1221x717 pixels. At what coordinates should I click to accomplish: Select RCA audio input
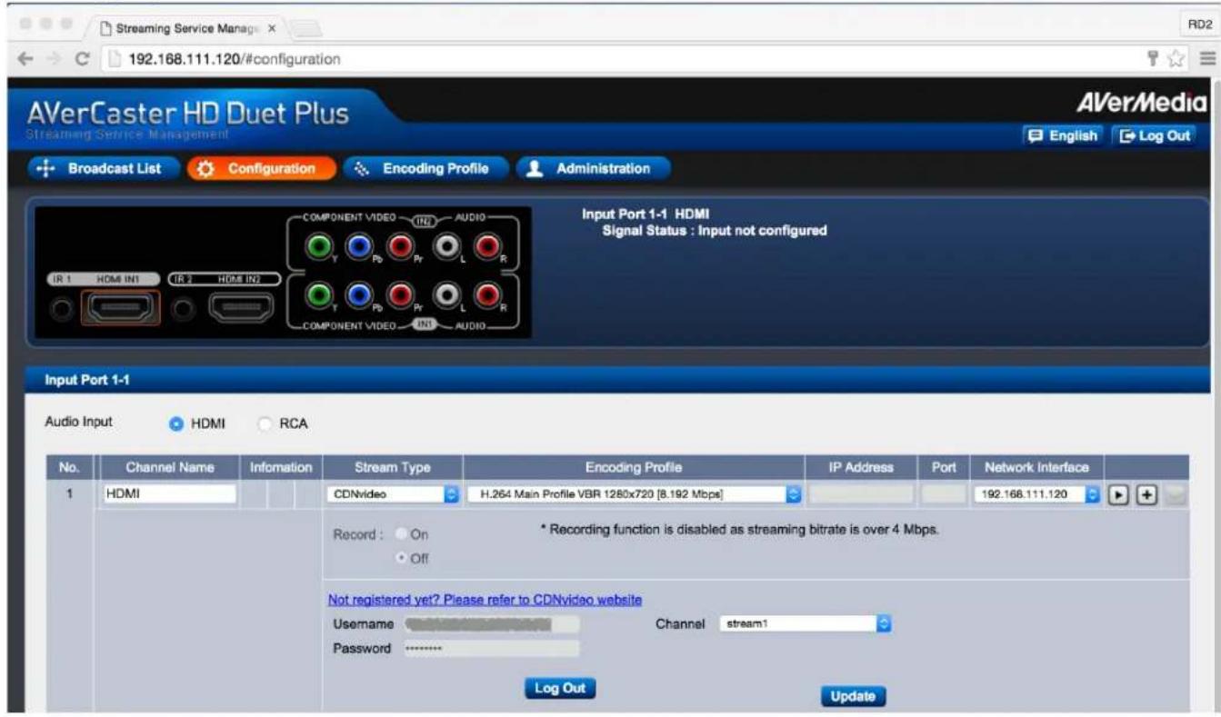coord(265,423)
